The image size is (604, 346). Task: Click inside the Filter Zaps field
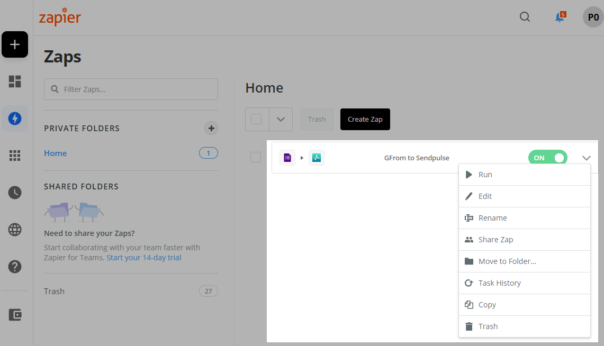point(131,89)
